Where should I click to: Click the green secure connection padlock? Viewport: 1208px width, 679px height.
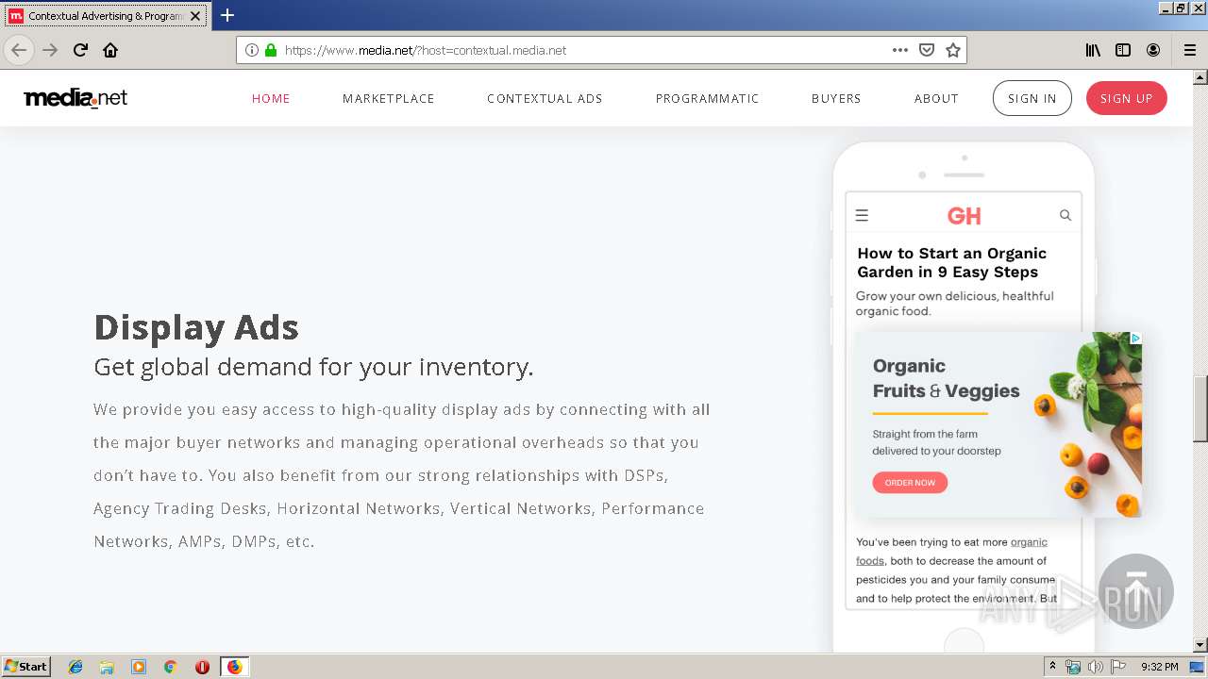pos(271,50)
